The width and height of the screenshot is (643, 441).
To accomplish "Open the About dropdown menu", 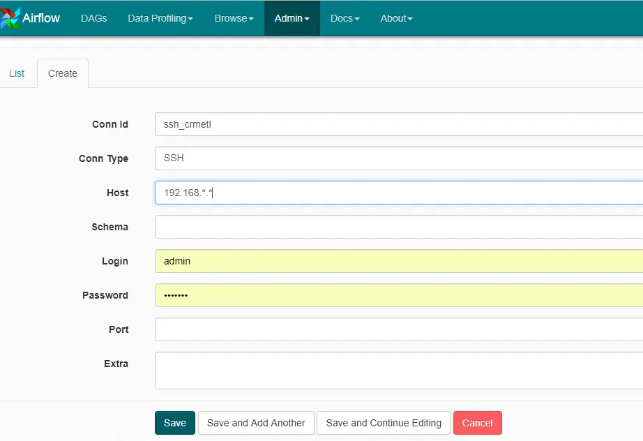I will pyautogui.click(x=397, y=18).
